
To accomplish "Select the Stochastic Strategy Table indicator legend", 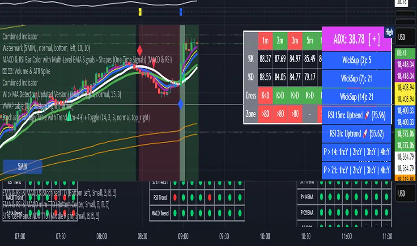I will pyautogui.click(x=76, y=117).
